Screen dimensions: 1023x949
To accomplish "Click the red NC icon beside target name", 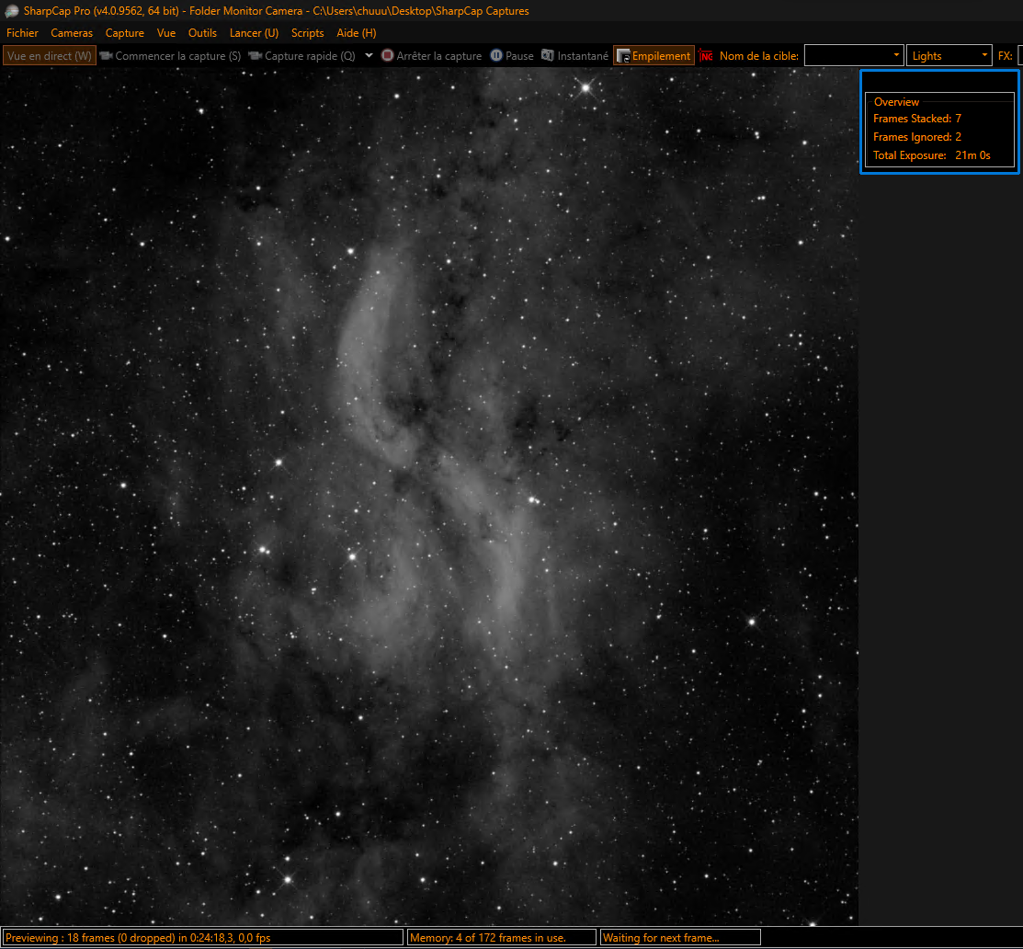I will pos(705,56).
